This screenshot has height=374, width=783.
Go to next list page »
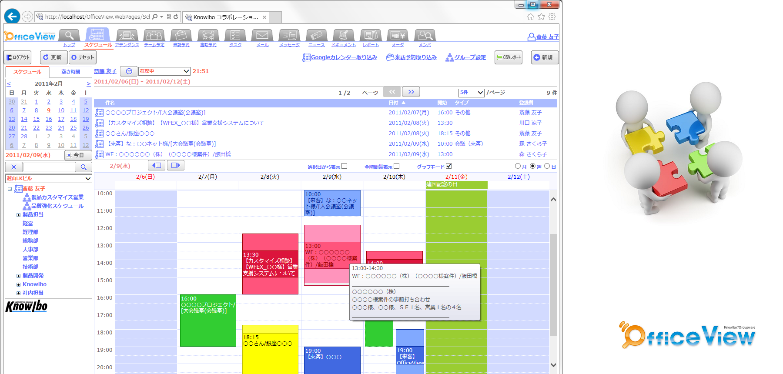tap(411, 92)
